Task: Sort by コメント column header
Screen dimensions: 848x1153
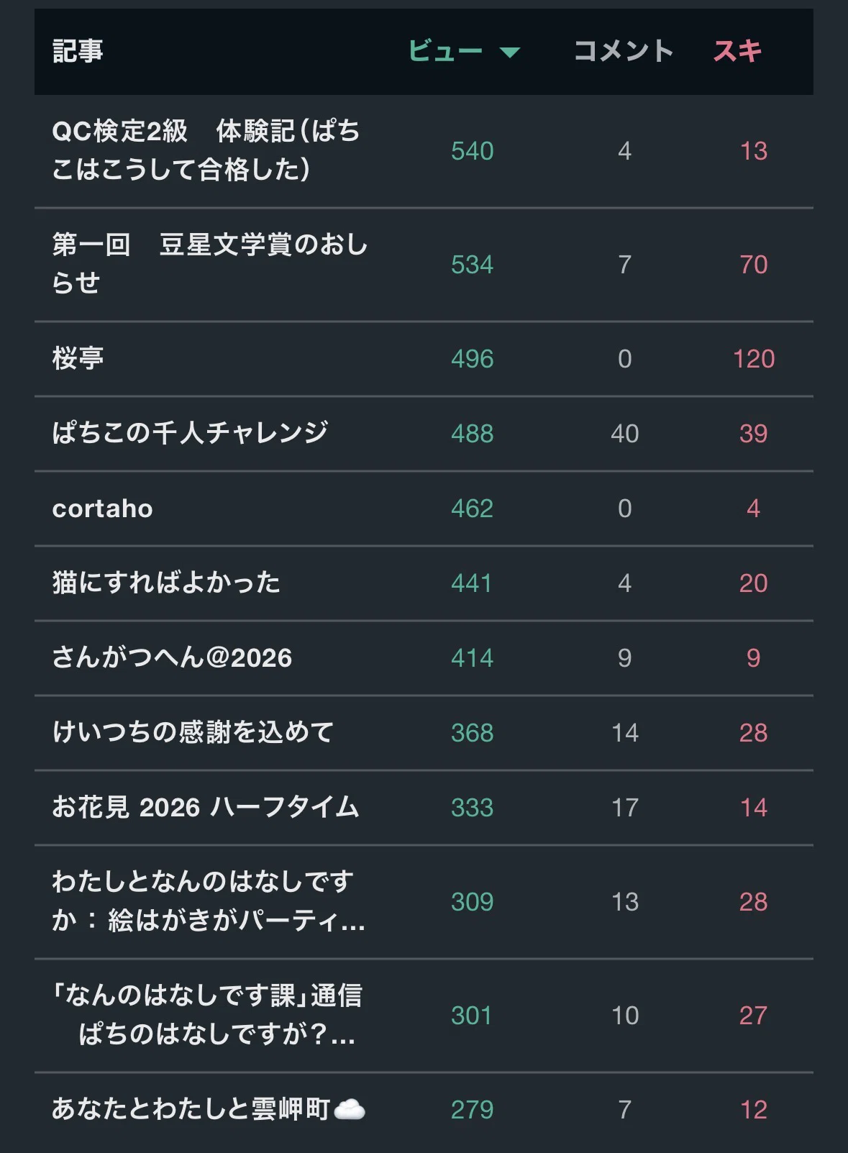Action: 624,51
